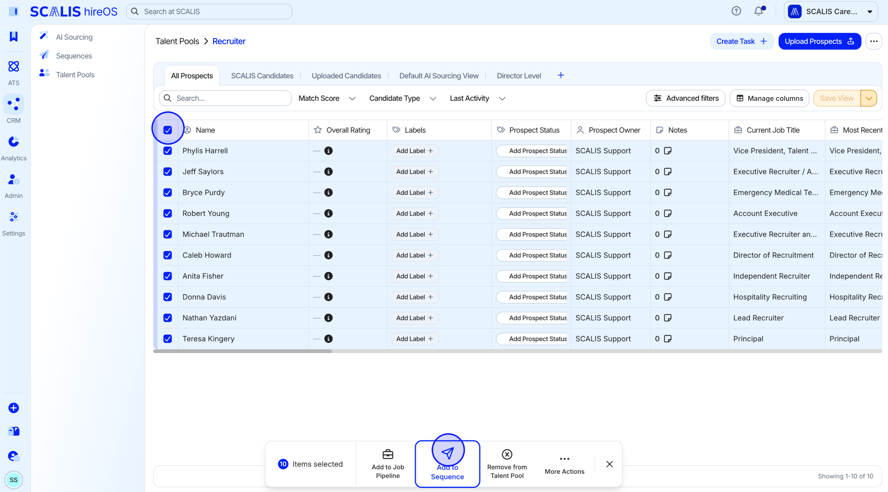The width and height of the screenshot is (888, 492).
Task: Open the SCALIS Care account dropdown
Action: tap(831, 11)
